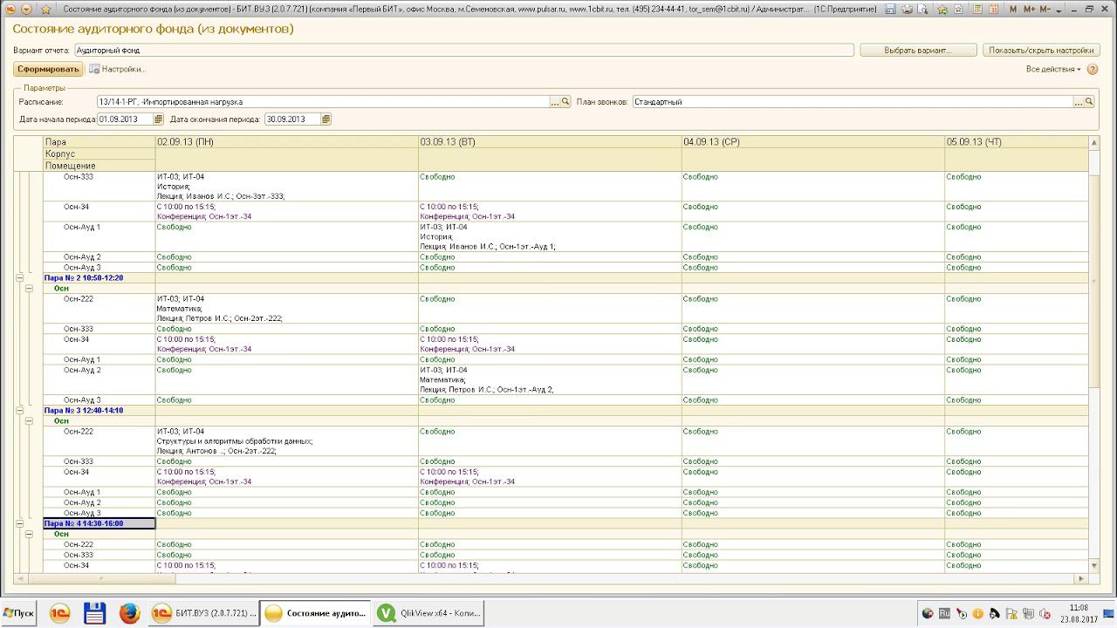Click the План звонков input field
Viewport: 1117px width, 628px height.
853,102
